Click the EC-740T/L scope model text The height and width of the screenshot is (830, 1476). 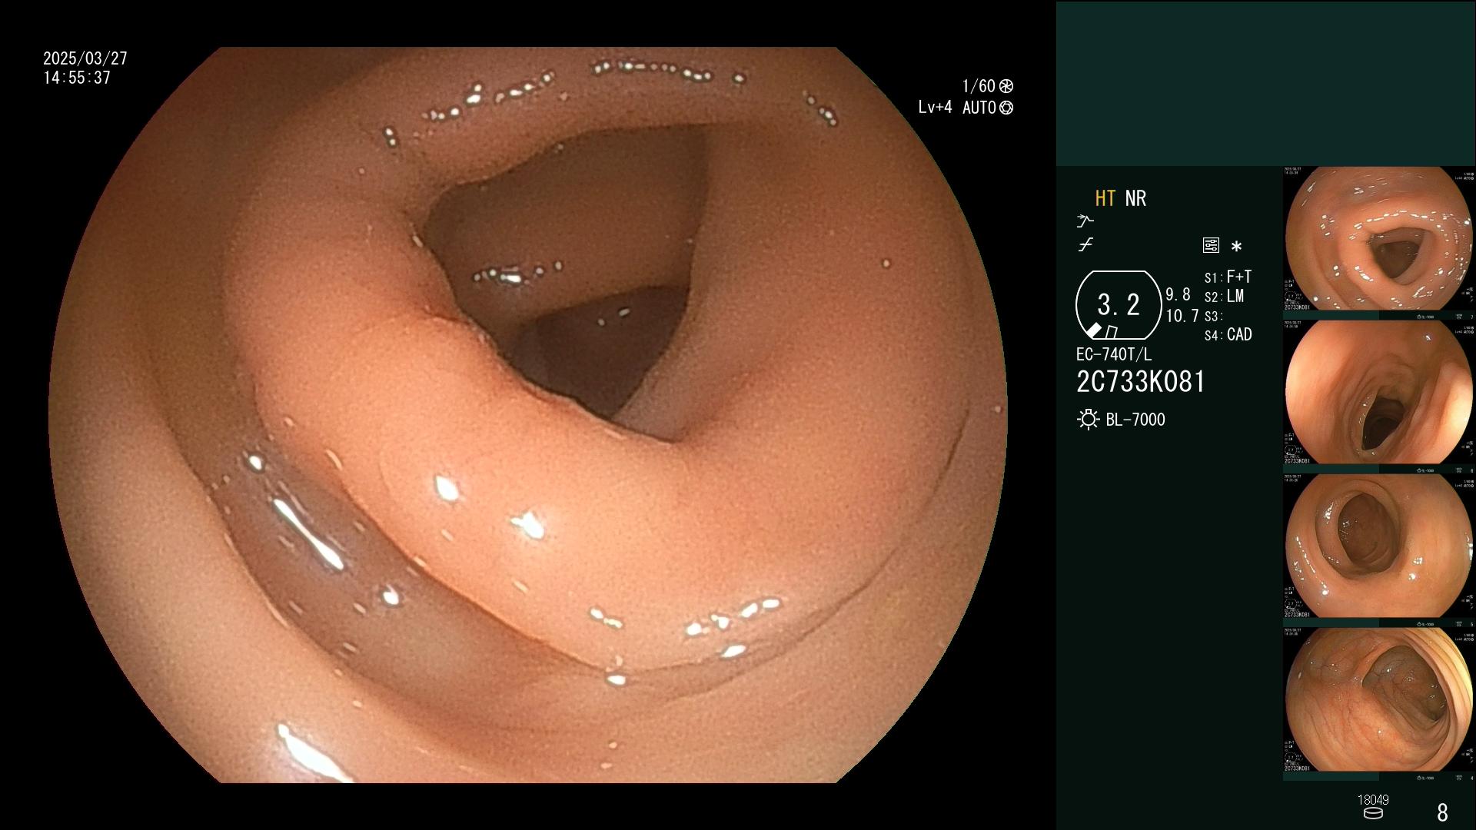pos(1114,354)
